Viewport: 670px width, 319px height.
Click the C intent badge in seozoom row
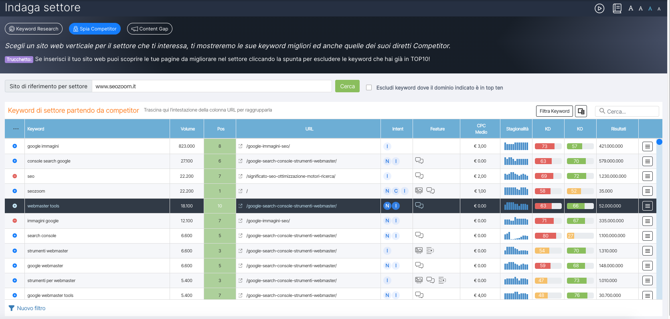(396, 191)
